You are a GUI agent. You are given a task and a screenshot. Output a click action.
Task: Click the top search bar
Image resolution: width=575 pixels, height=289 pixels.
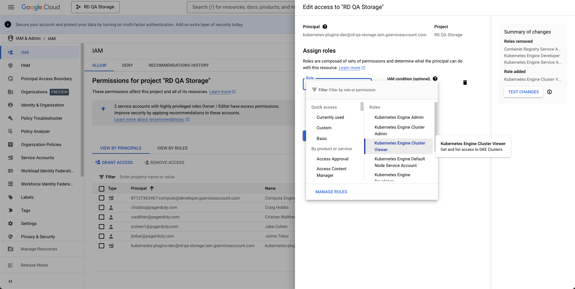pyautogui.click(x=241, y=7)
